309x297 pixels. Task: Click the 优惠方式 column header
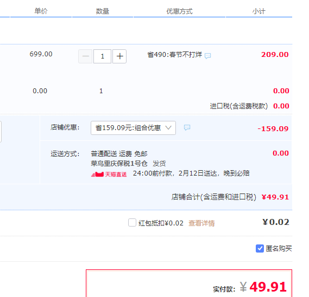pyautogui.click(x=179, y=11)
